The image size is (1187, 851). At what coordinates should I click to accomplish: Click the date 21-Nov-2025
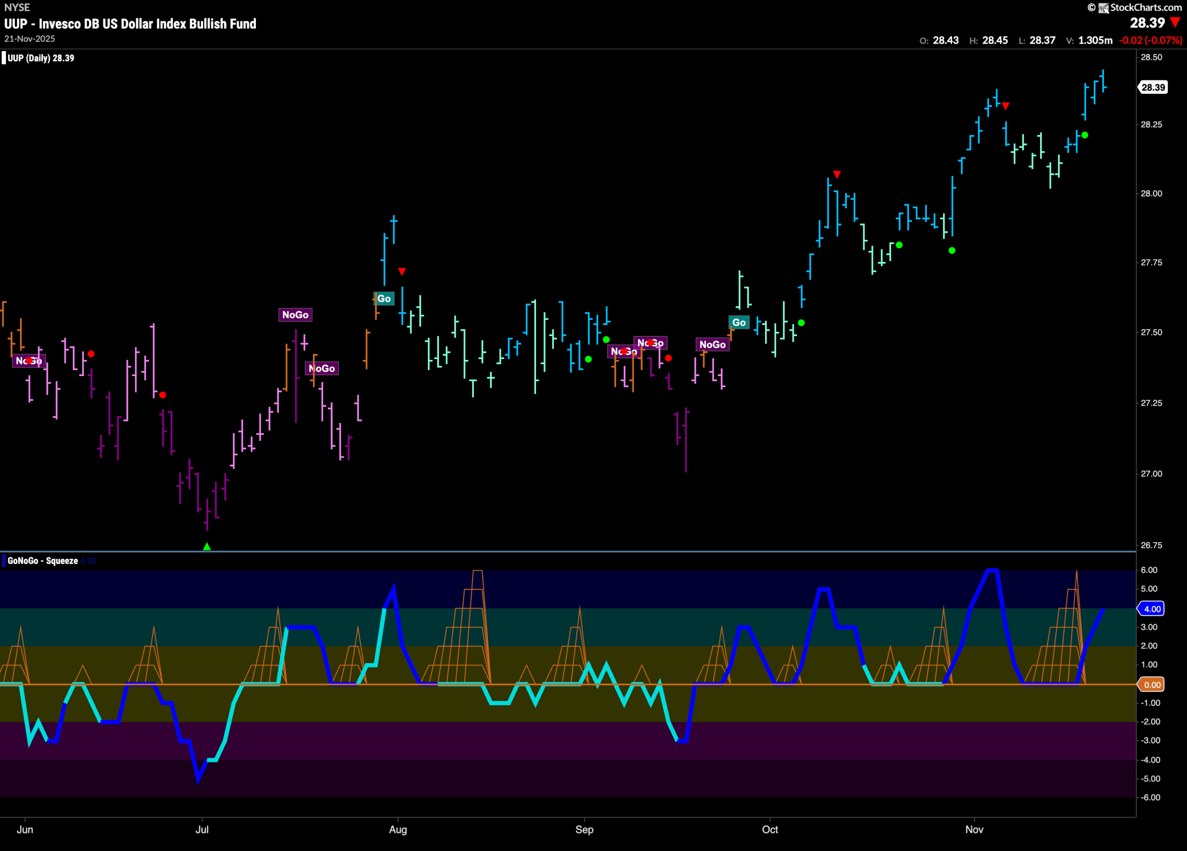[x=29, y=39]
